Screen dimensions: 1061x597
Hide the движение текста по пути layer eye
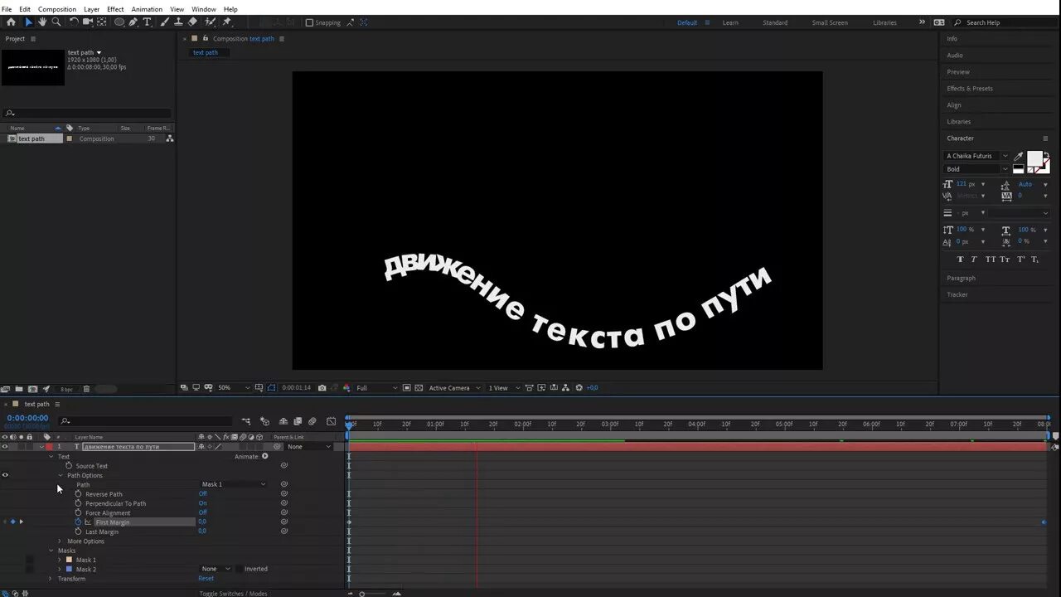pyautogui.click(x=5, y=447)
